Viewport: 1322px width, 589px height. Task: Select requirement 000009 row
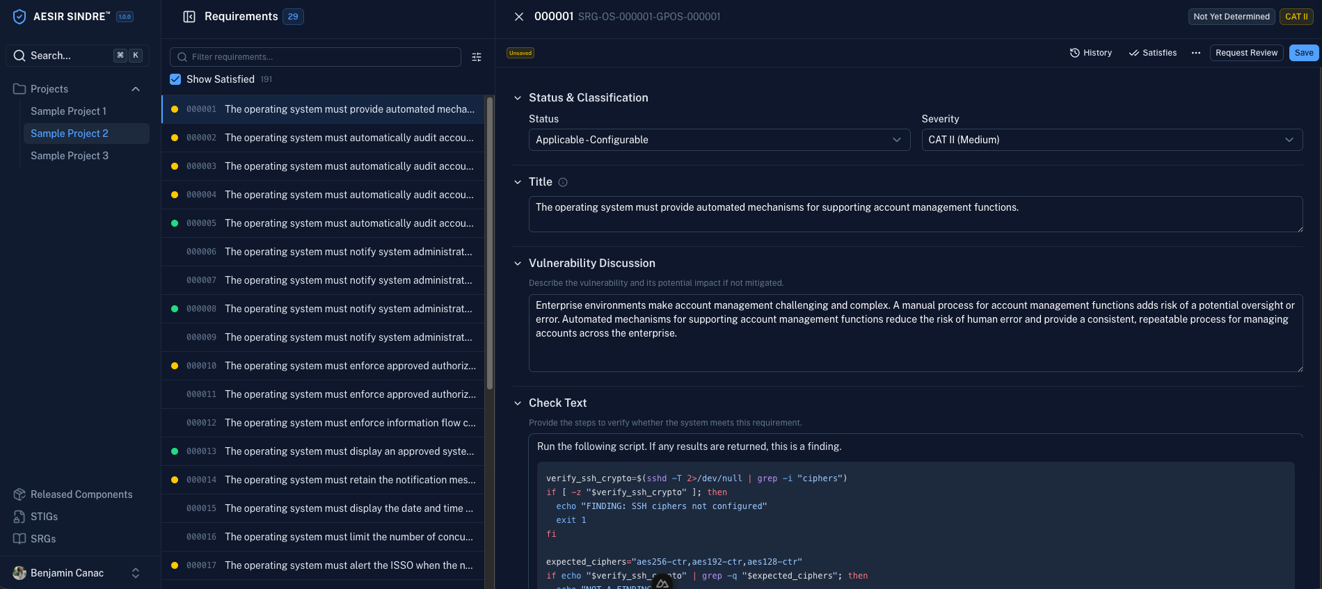tap(323, 337)
